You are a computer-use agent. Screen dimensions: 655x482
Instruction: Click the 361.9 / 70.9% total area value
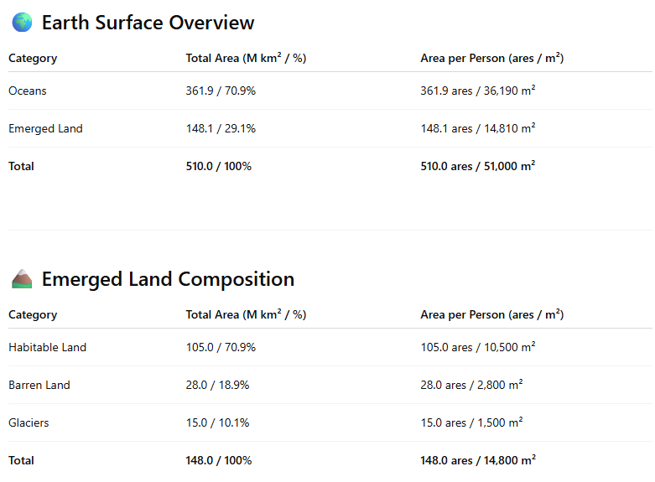point(221,91)
